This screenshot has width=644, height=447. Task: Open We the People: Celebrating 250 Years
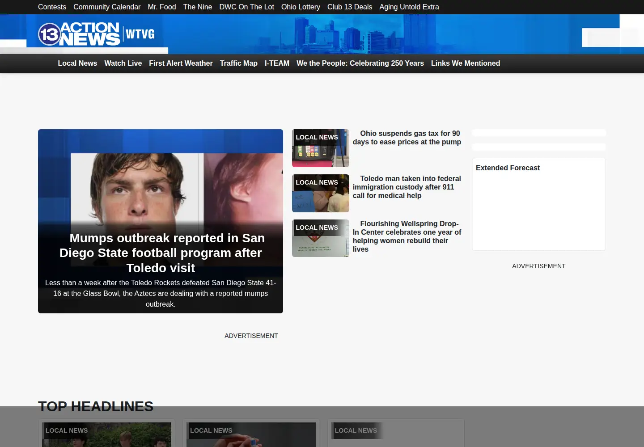(x=360, y=63)
